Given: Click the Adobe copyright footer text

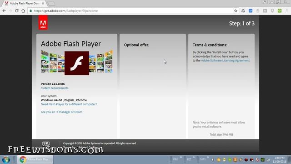Looking at the screenshot, I should click(x=100, y=143).
